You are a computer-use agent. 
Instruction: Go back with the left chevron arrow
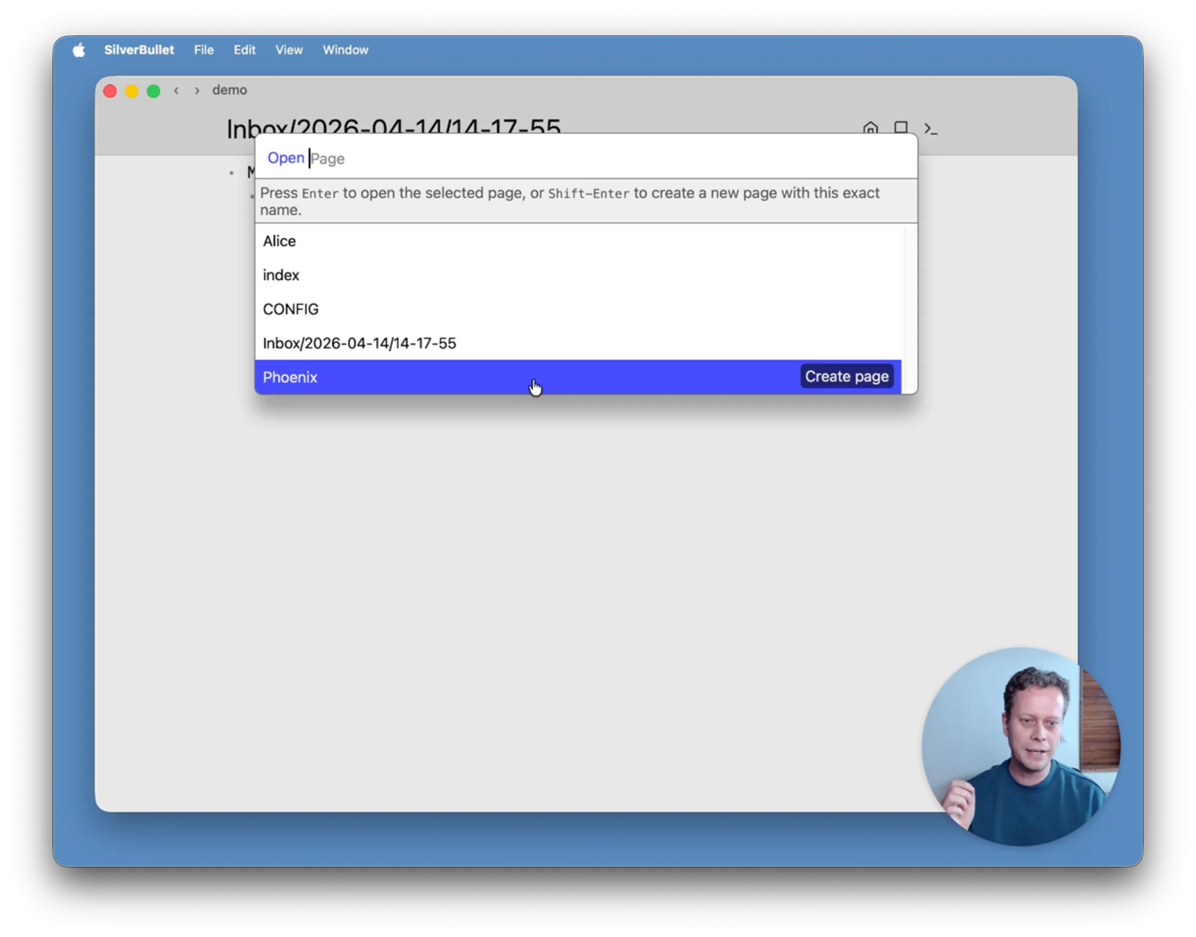(x=176, y=90)
